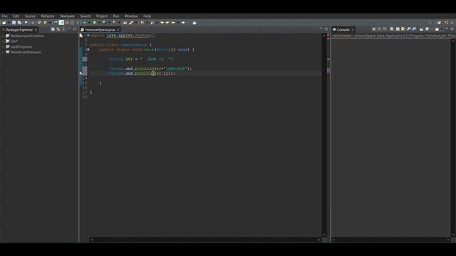456x256 pixels.
Task: Open the dropdown arrow next to Run
Action: tap(99, 23)
